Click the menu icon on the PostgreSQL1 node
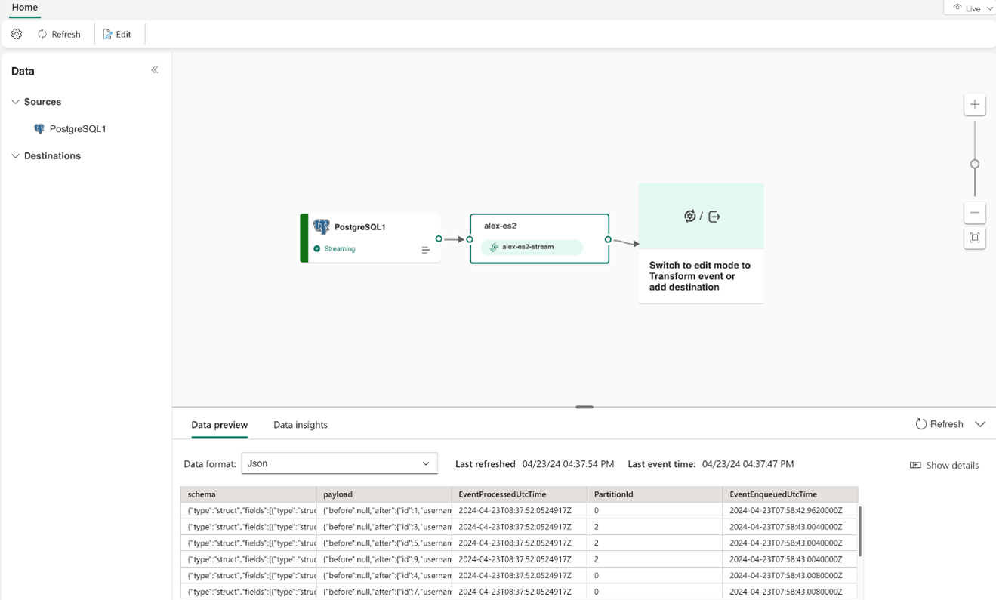The width and height of the screenshot is (996, 600). point(426,248)
